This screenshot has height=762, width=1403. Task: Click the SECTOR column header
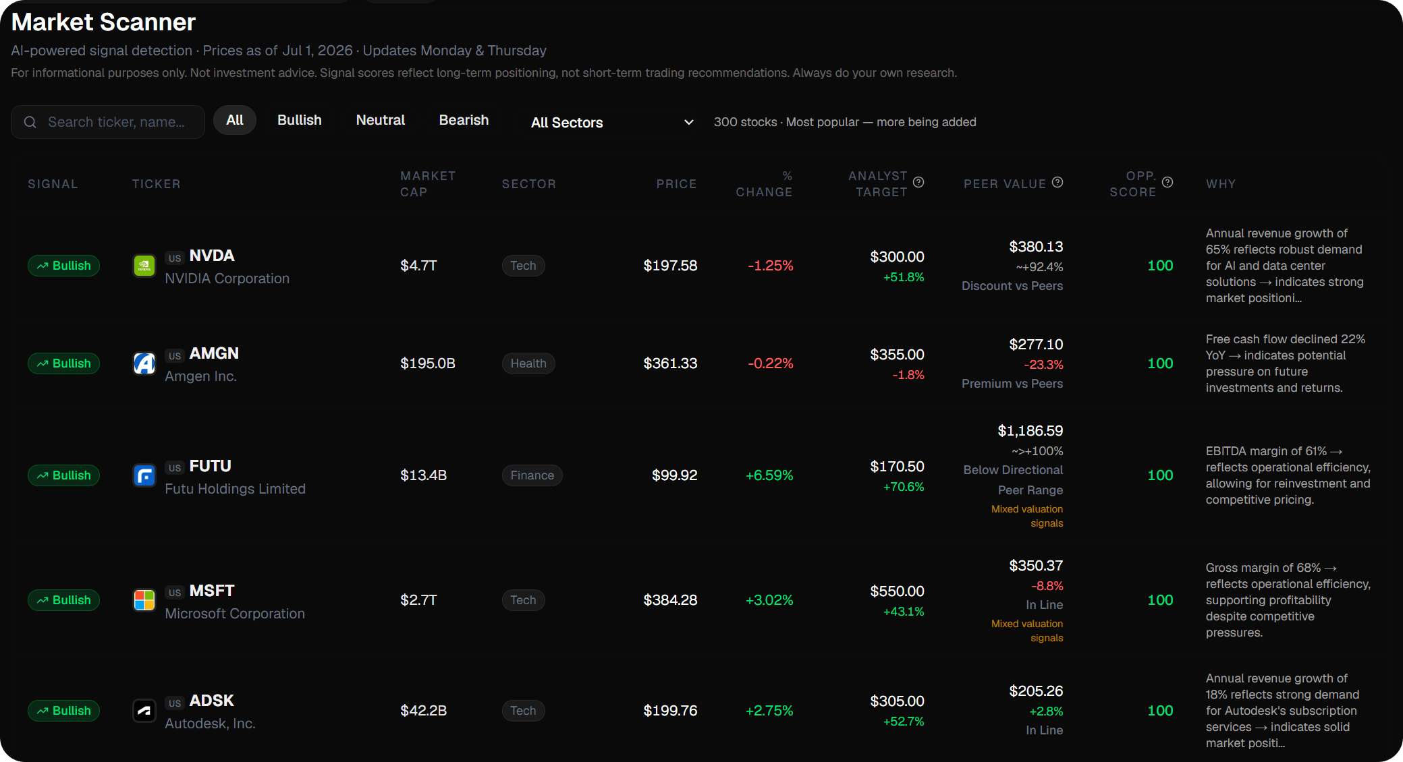point(528,184)
